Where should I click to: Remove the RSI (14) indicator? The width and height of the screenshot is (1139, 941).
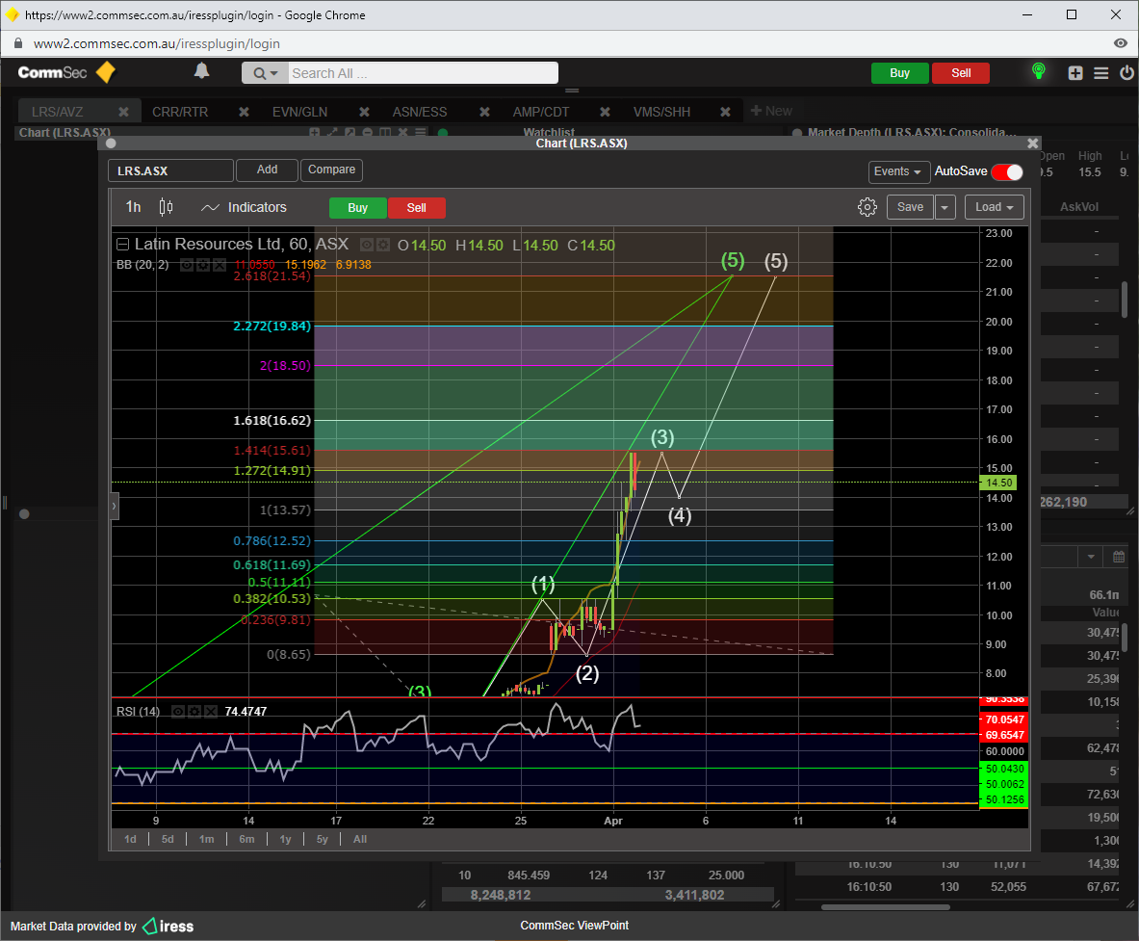tap(211, 712)
